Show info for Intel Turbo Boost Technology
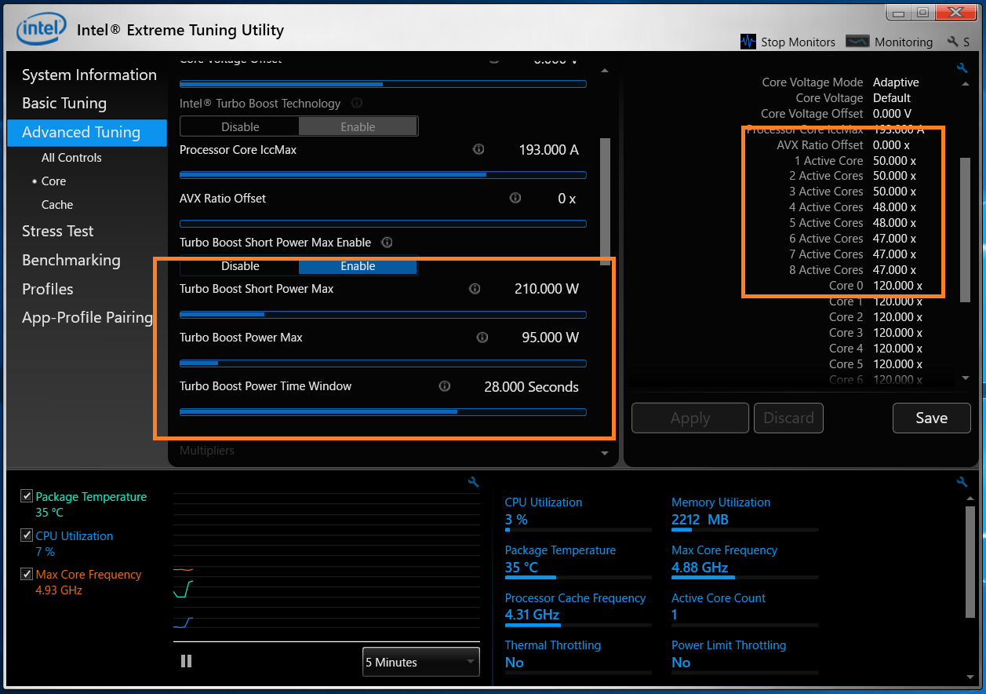Screen dimensions: 986x694 click(357, 103)
